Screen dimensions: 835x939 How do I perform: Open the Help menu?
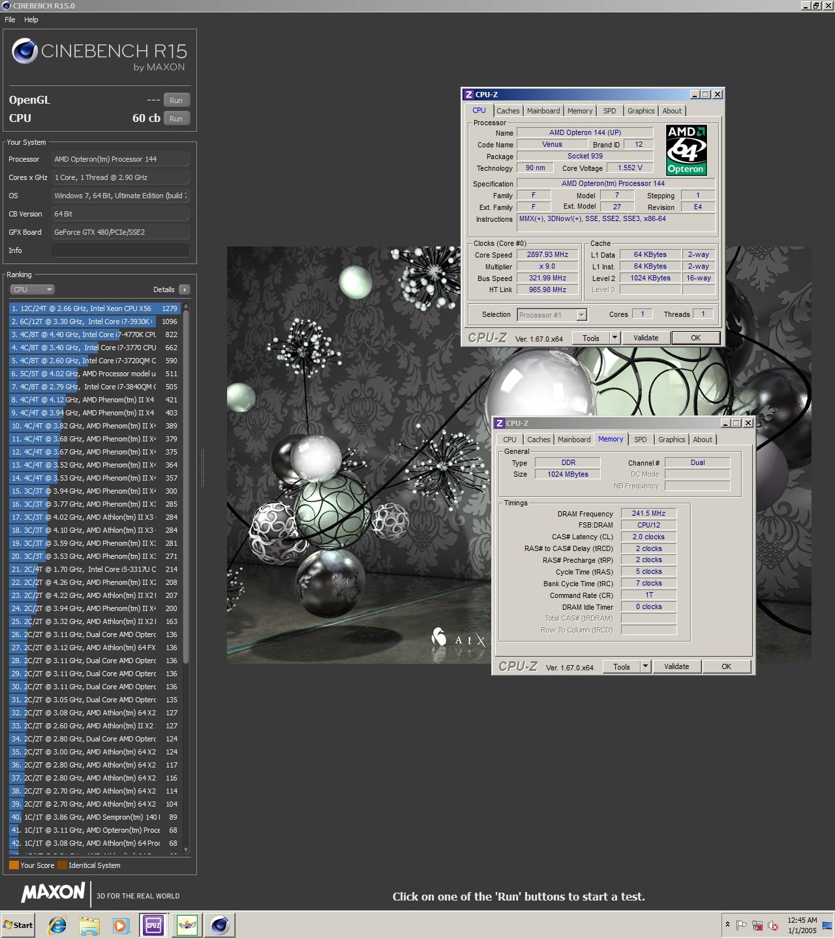coord(31,20)
